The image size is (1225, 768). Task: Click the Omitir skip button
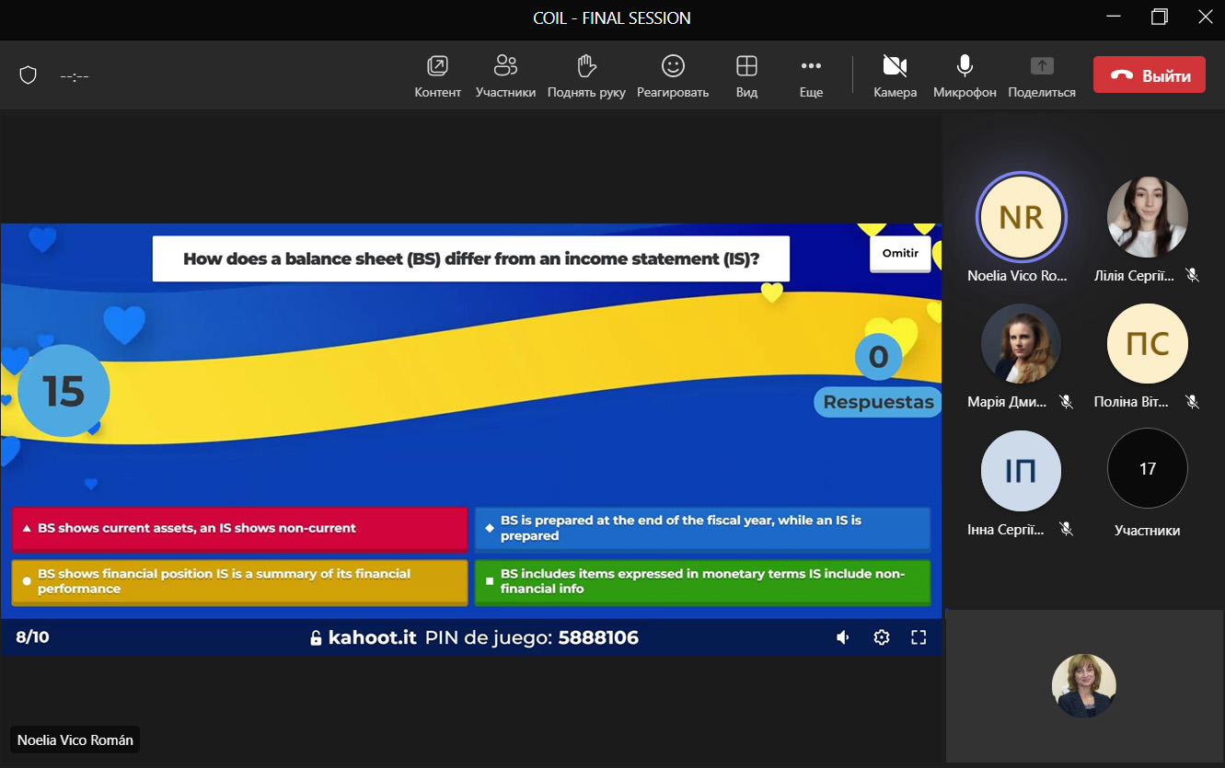pos(900,254)
